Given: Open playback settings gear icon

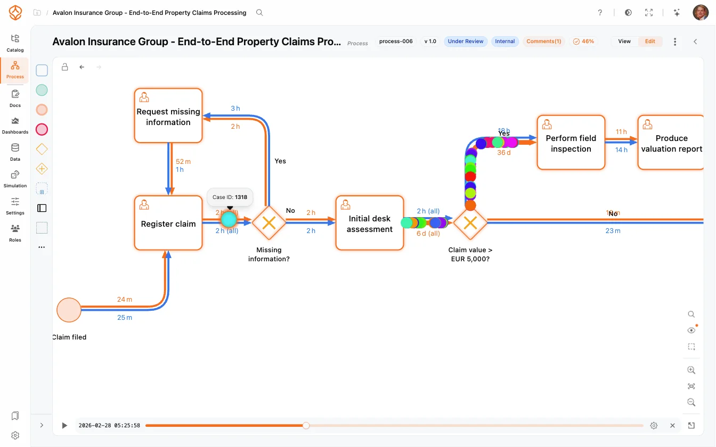Looking at the screenshot, I should click(x=654, y=426).
